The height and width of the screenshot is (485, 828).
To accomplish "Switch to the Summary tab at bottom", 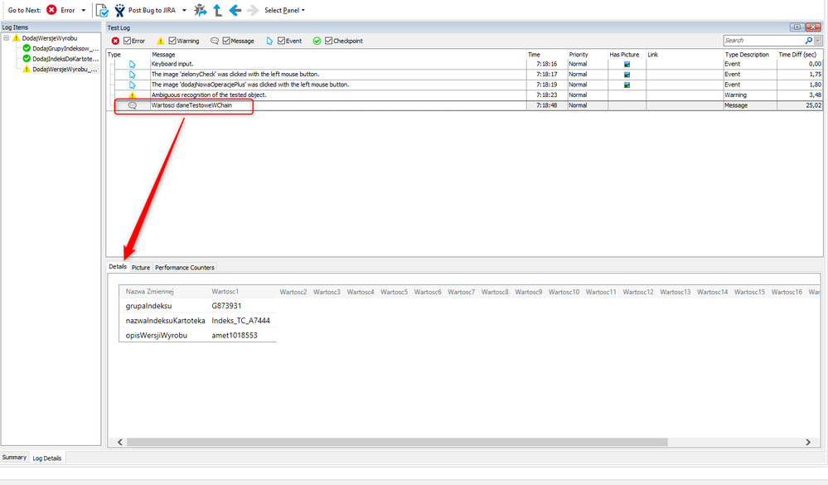I will coord(14,458).
